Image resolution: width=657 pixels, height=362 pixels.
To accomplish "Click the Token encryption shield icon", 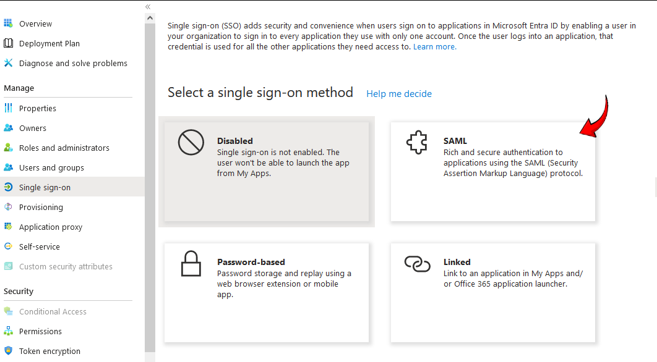I will click(x=8, y=350).
